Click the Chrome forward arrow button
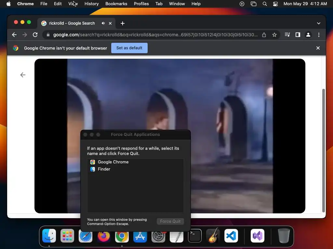 click(x=25, y=35)
